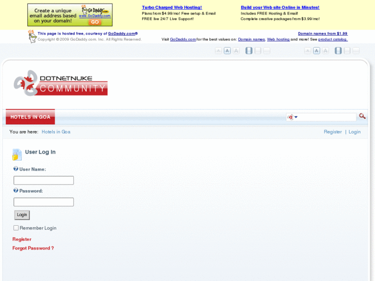Image resolution: width=375 pixels, height=281 pixels.
Task: Click the product catalog link
Action: [333, 39]
